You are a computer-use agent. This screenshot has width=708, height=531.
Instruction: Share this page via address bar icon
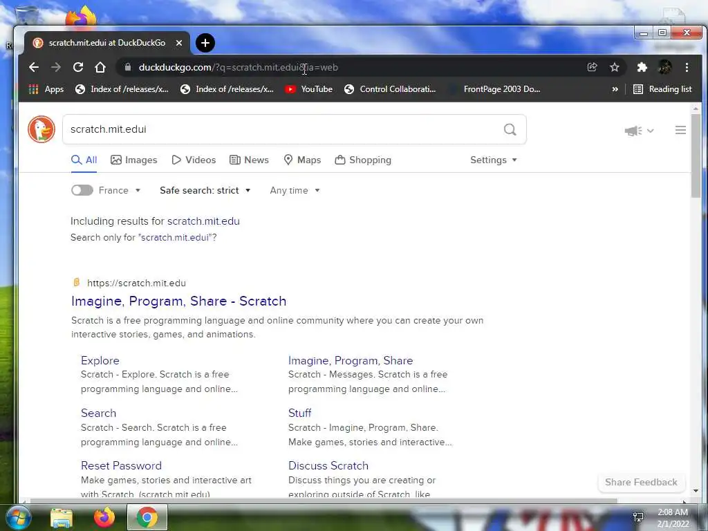pyautogui.click(x=592, y=67)
